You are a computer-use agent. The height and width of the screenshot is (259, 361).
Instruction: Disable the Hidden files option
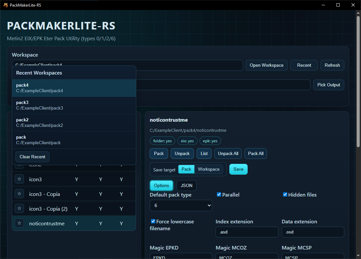click(x=285, y=195)
